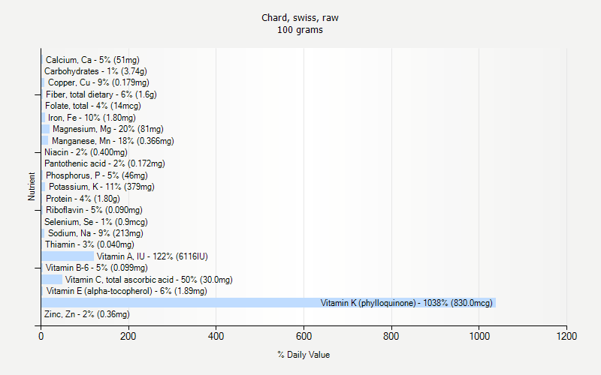Click 'Magnesium, Mg - 20% (81mg)' label
The image size is (601, 375).
click(108, 129)
